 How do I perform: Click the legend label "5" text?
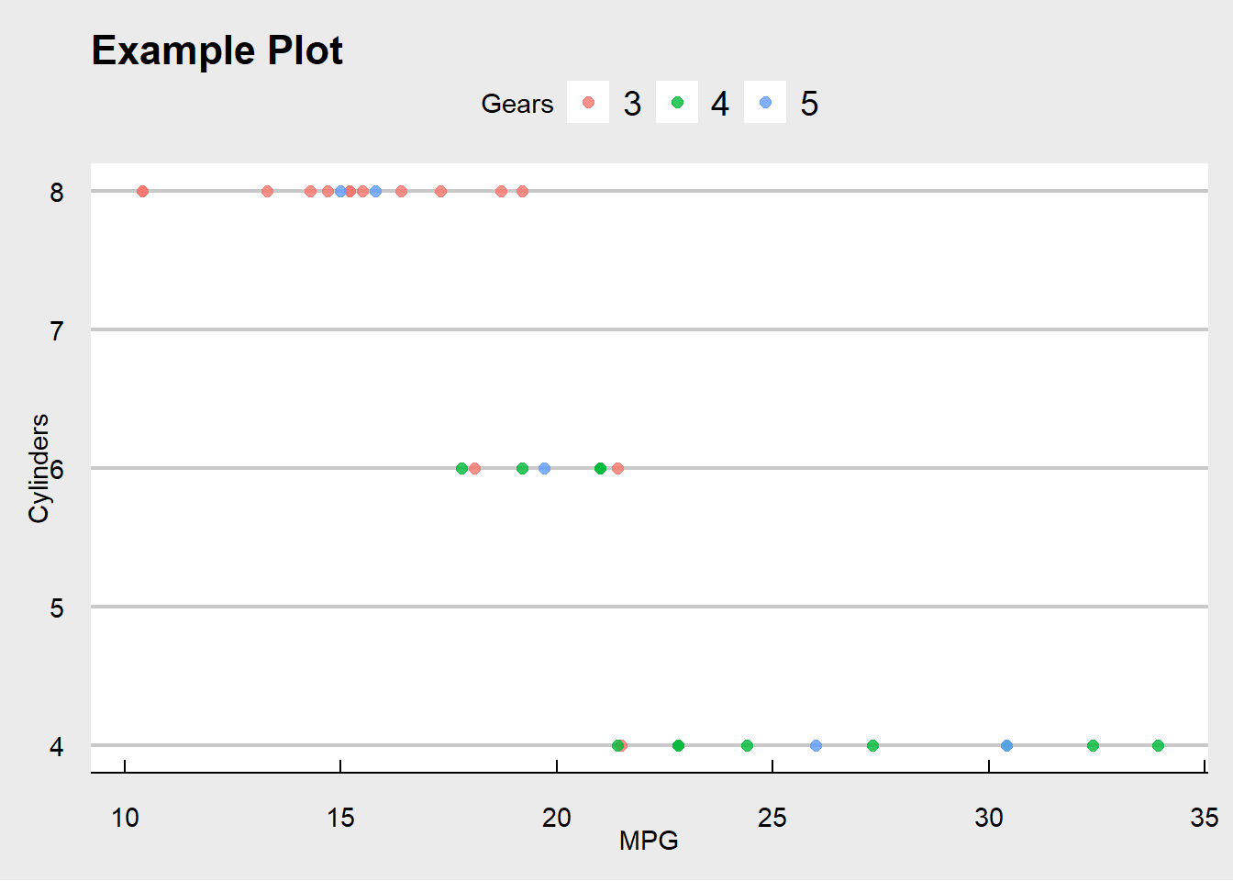pyautogui.click(x=808, y=104)
